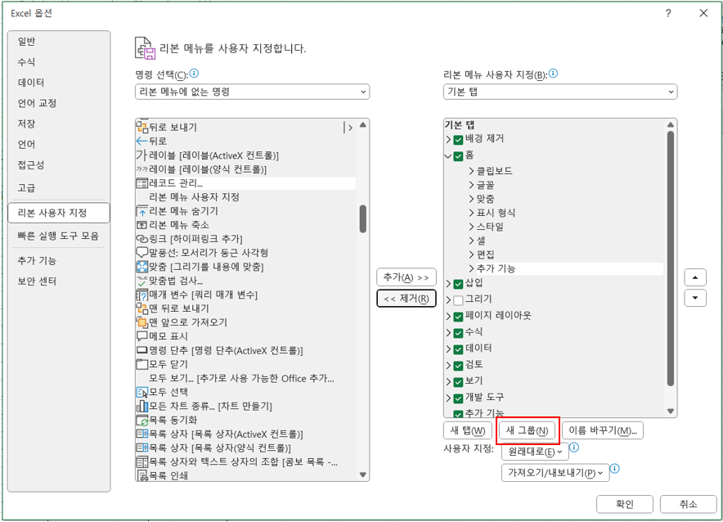Click the 맨 뒤로 보내기 icon
The width and height of the screenshot is (723, 522).
tap(142, 308)
